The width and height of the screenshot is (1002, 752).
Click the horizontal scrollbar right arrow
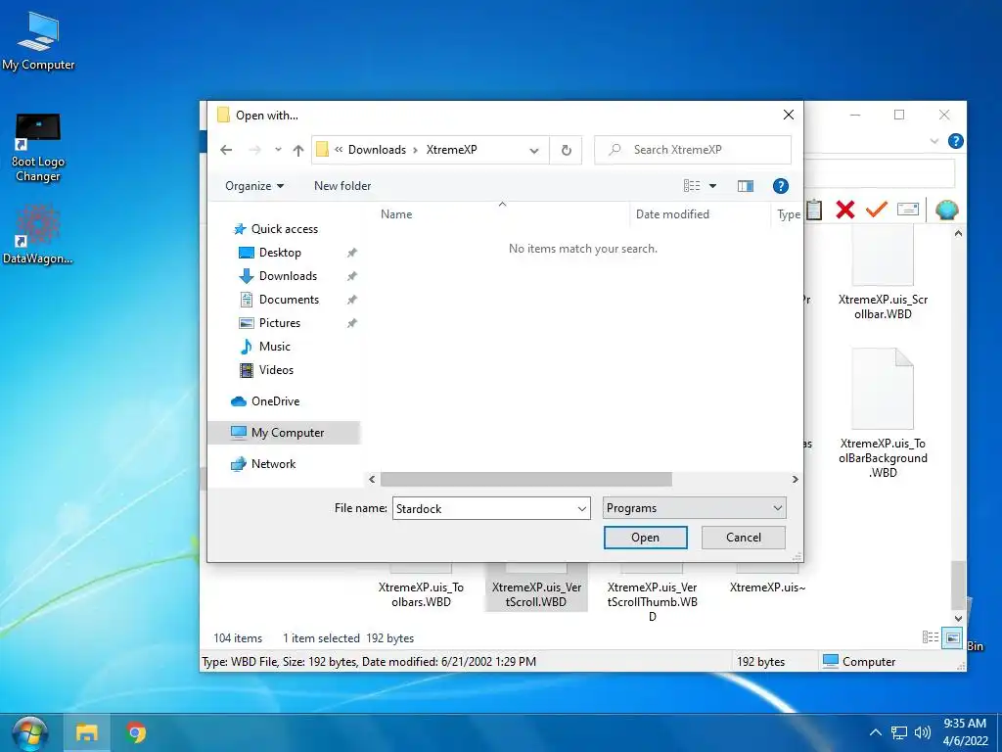pos(795,480)
